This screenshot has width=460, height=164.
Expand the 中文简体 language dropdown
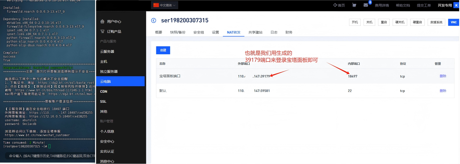(x=165, y=5)
